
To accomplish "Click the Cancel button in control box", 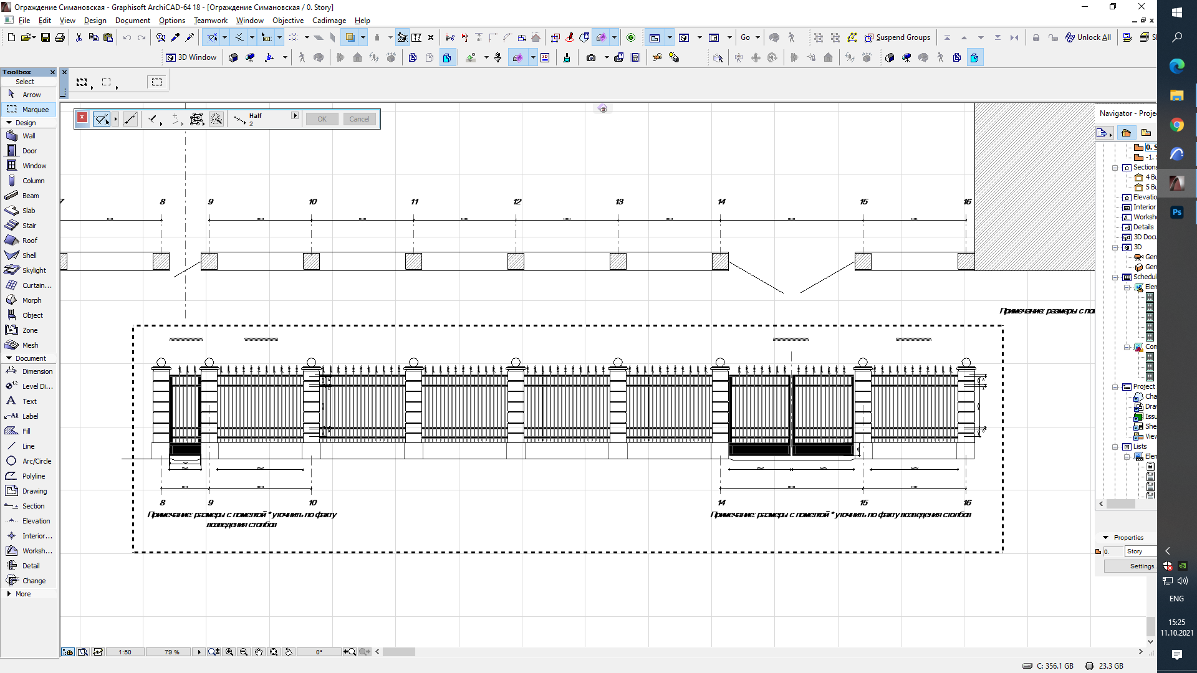I will point(359,119).
